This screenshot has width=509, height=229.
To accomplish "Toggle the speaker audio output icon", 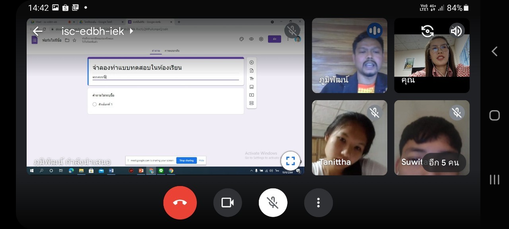I will pos(457,31).
